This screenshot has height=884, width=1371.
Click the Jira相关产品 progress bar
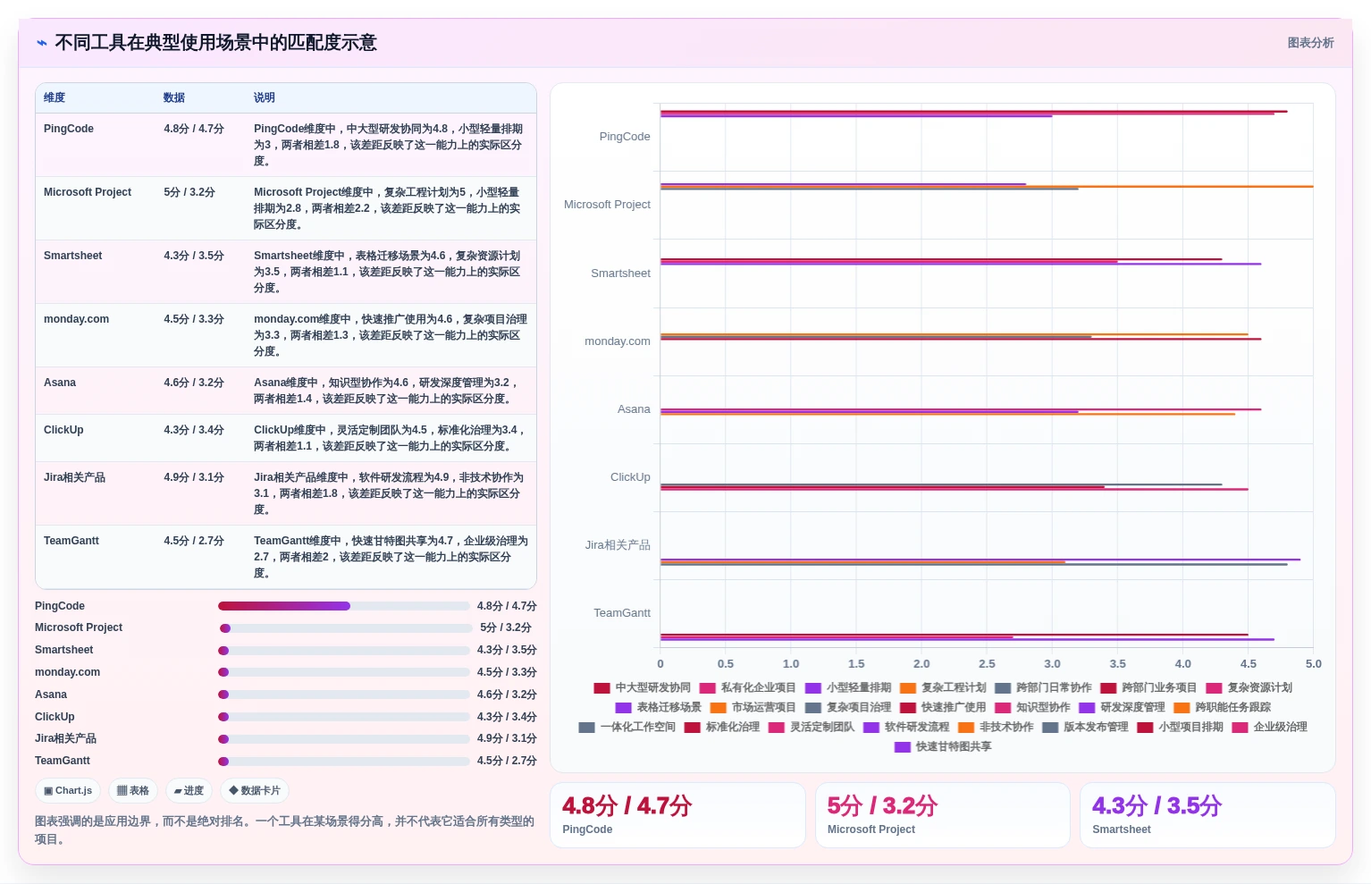point(344,739)
